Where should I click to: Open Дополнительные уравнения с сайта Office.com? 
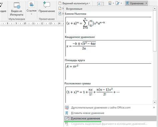click(x=110, y=107)
